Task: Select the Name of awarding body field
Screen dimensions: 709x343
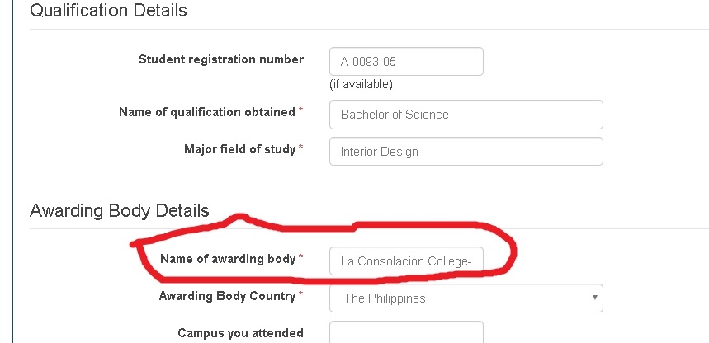Action: tap(405, 261)
